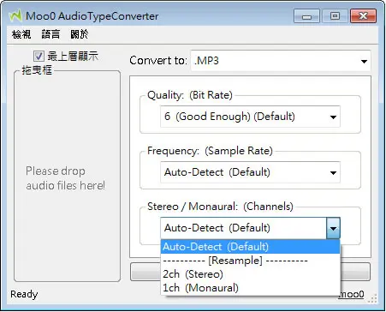Image resolution: width=386 pixels, height=312 pixels.
Task: Close the AudioTypeConverter window
Action: pos(363,16)
